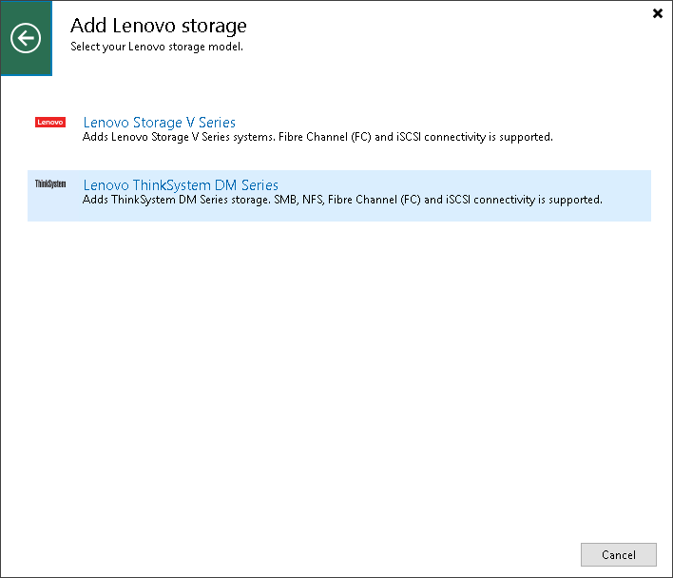Click the ThinkSystem logo icon
This screenshot has width=673, height=578.
[50, 184]
